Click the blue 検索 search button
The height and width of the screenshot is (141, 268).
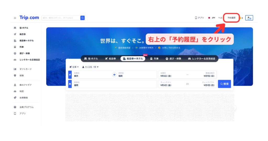click(224, 84)
